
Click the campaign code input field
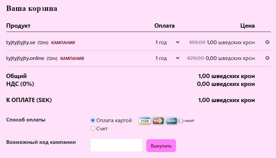pyautogui.click(x=116, y=145)
